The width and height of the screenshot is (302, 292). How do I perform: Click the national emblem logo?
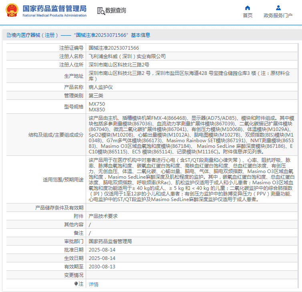point(12,10)
